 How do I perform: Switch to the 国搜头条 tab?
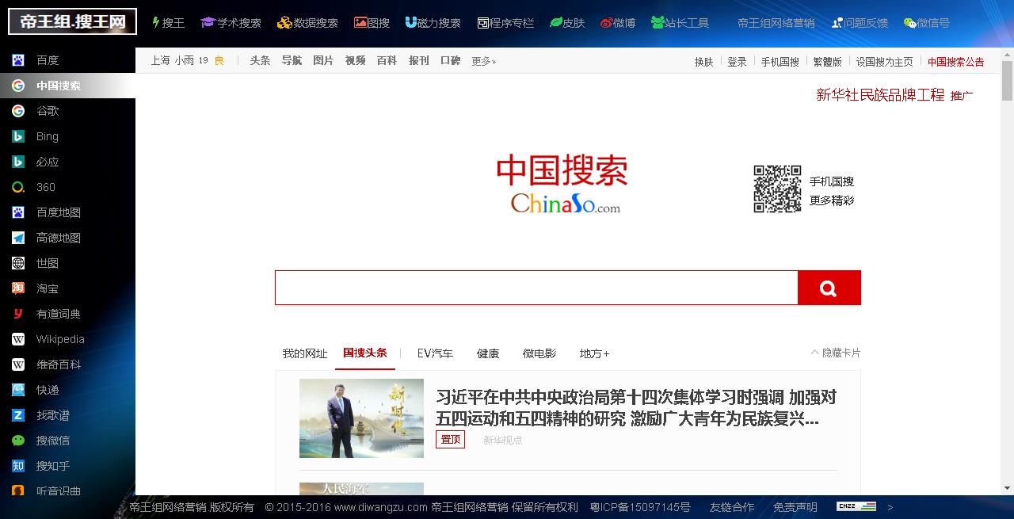pos(365,353)
